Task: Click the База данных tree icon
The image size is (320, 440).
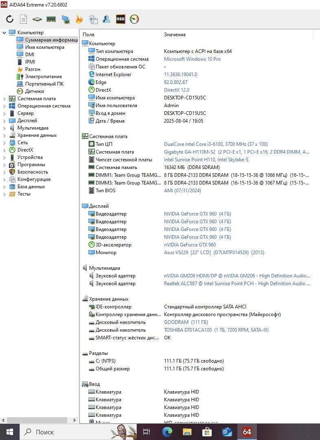Action: (x=12, y=186)
